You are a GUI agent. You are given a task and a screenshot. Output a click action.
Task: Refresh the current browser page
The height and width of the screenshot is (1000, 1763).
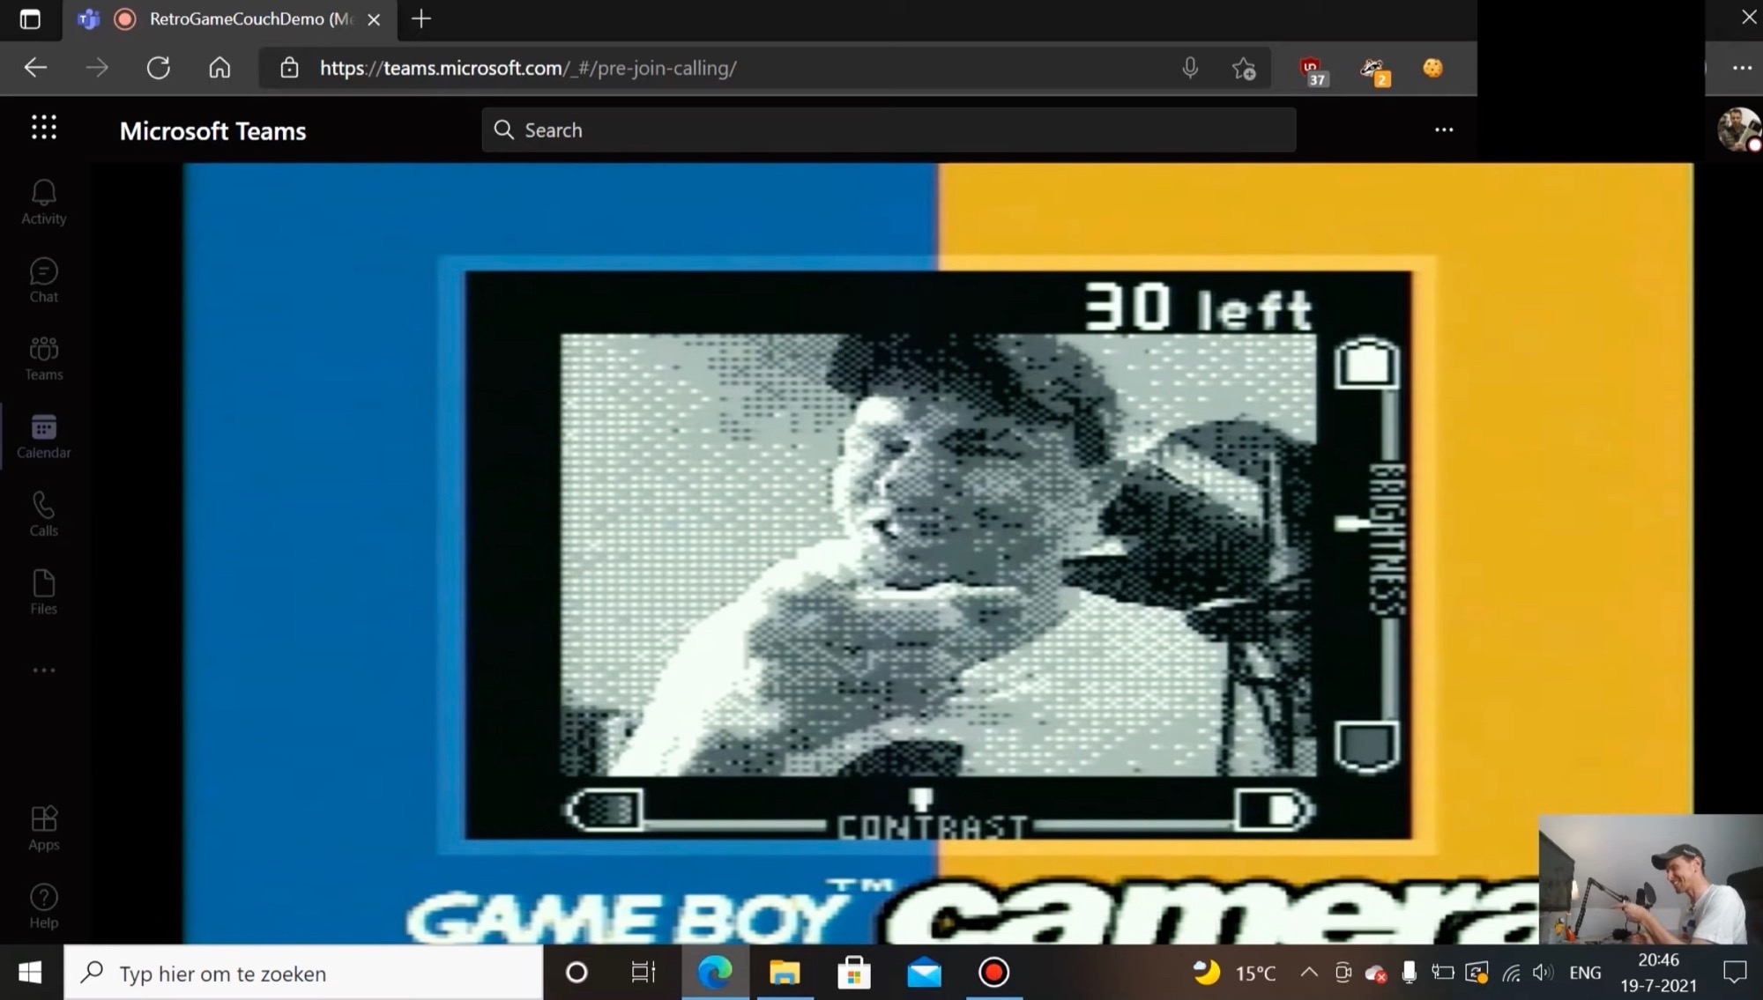point(159,68)
